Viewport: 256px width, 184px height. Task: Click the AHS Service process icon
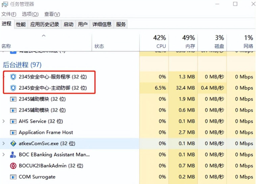point(13,121)
